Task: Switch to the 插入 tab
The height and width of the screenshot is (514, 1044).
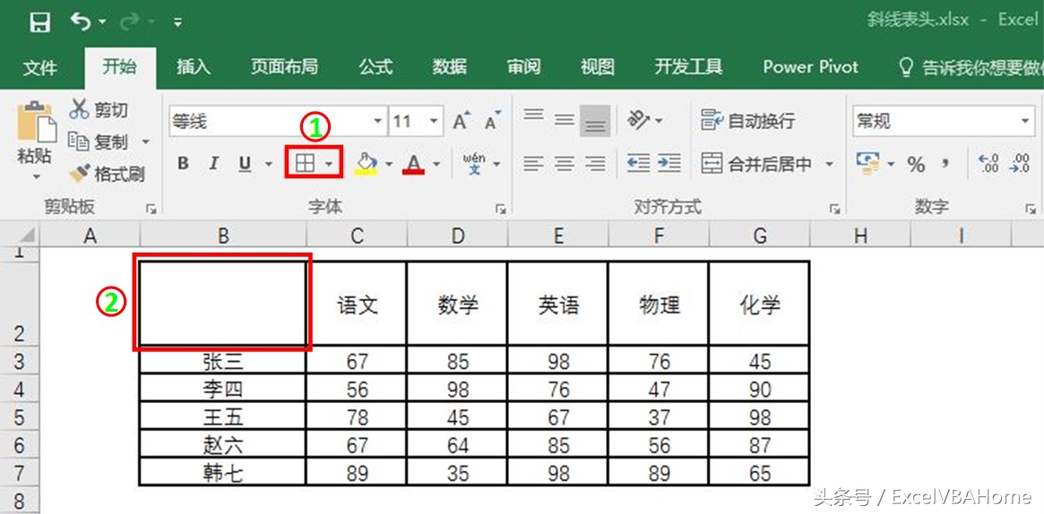Action: [x=193, y=67]
